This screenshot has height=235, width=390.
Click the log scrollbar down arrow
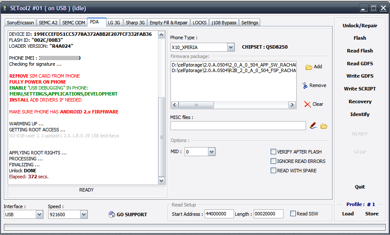coord(162,181)
